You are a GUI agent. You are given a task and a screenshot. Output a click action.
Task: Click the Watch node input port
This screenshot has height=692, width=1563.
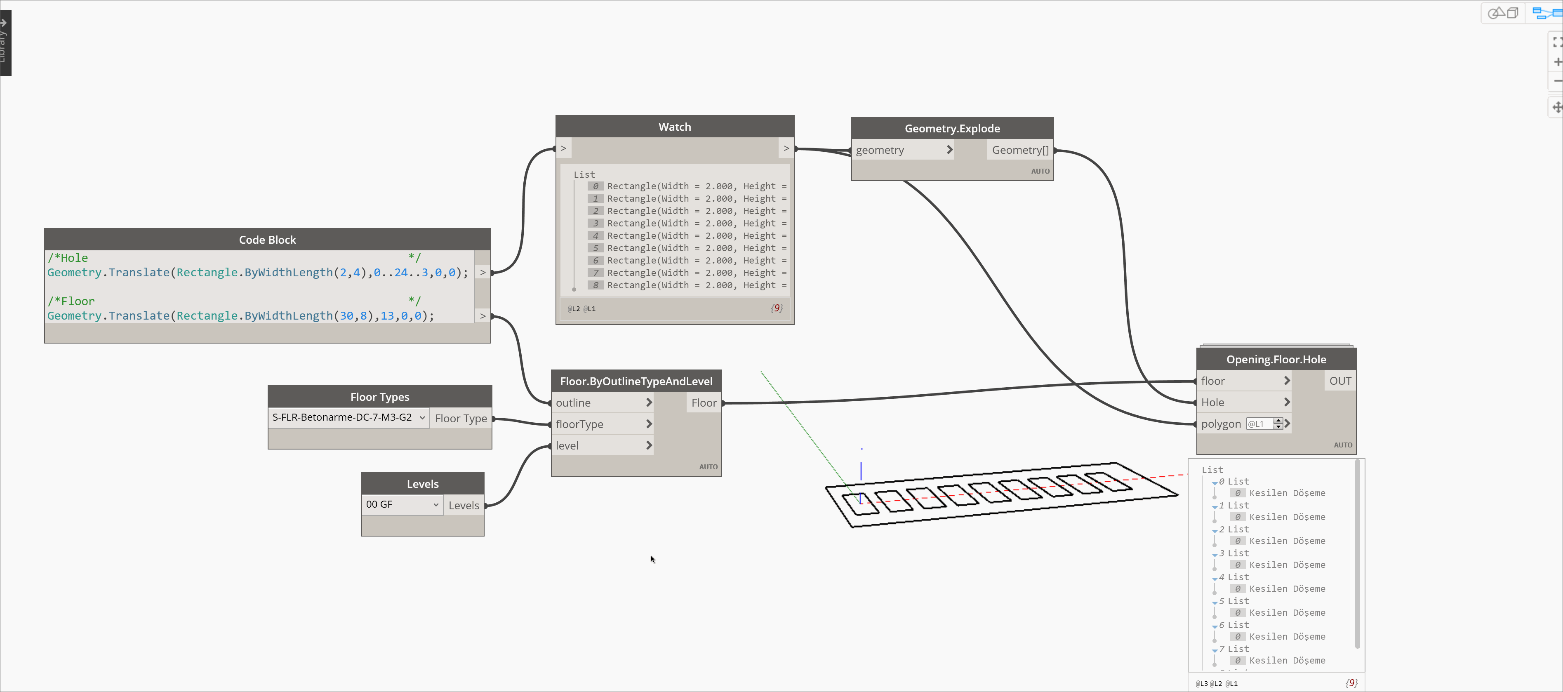coord(564,148)
